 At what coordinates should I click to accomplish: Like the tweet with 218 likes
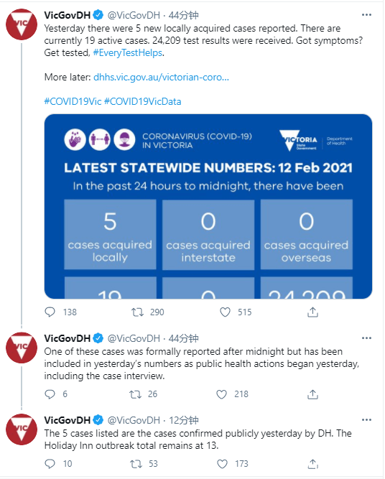point(221,394)
